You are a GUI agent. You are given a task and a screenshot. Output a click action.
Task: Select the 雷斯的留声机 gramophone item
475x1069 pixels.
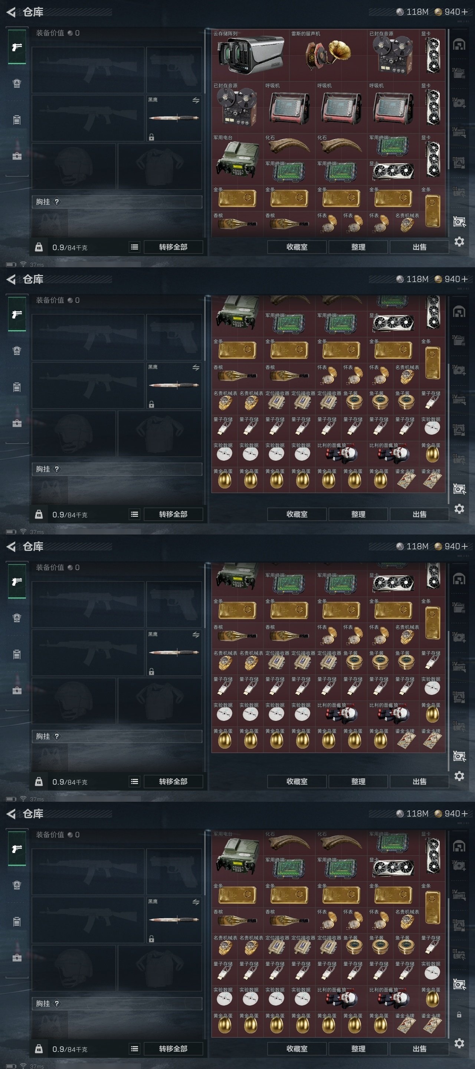pyautogui.click(x=328, y=55)
